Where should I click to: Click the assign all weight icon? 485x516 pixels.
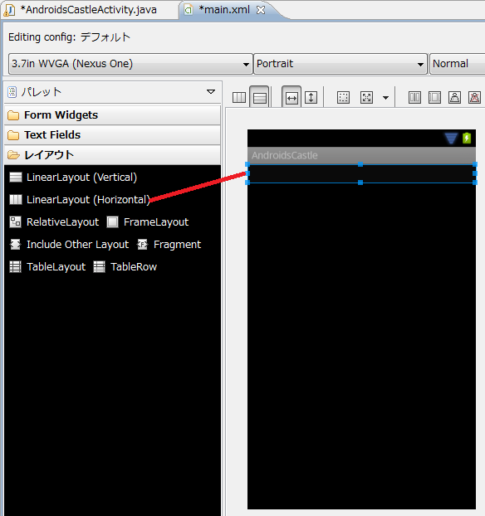(x=434, y=97)
